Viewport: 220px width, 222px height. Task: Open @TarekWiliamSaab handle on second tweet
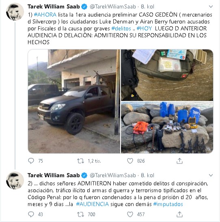click(x=113, y=175)
